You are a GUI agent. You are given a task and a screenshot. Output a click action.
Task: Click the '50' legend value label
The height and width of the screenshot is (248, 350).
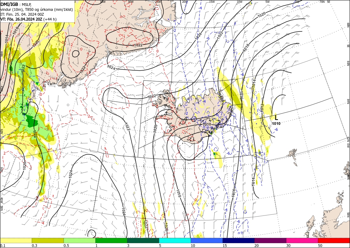point(320,246)
